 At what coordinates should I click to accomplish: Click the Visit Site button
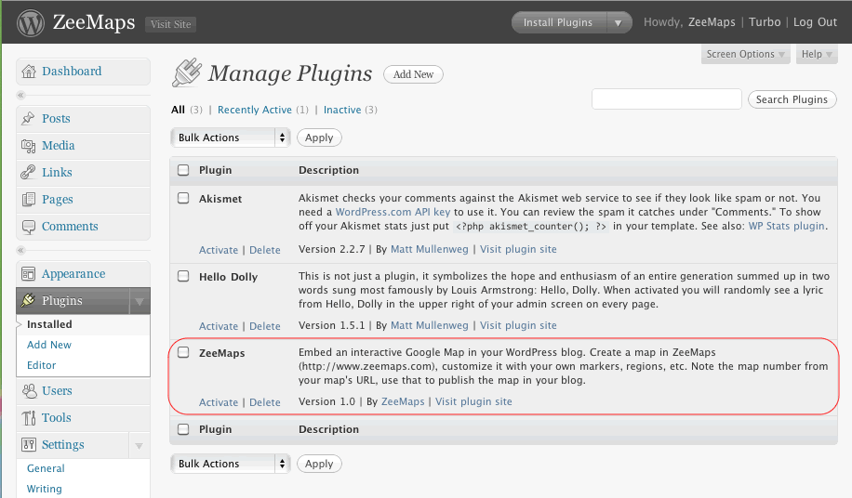pos(170,24)
